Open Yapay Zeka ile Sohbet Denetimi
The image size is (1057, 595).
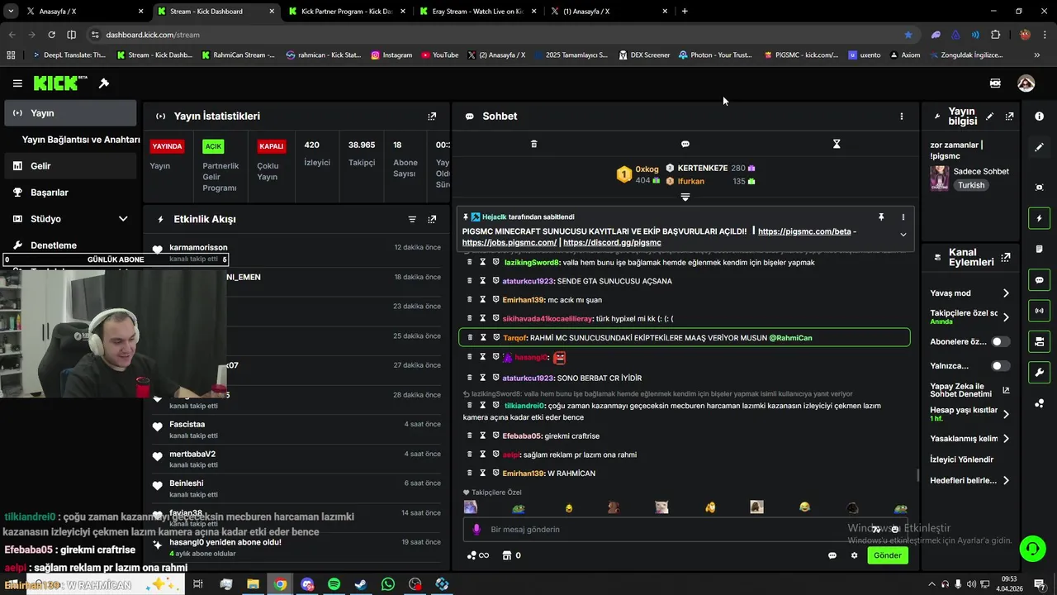[x=969, y=390]
